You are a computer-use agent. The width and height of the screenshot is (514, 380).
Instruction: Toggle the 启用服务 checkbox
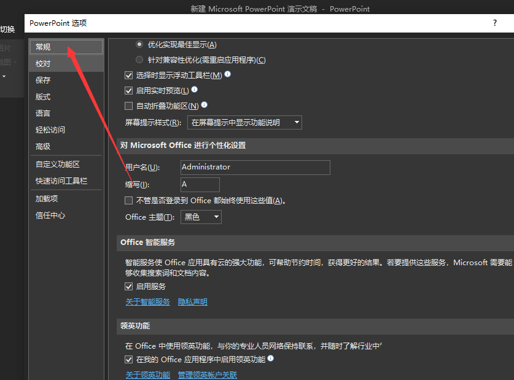point(128,287)
